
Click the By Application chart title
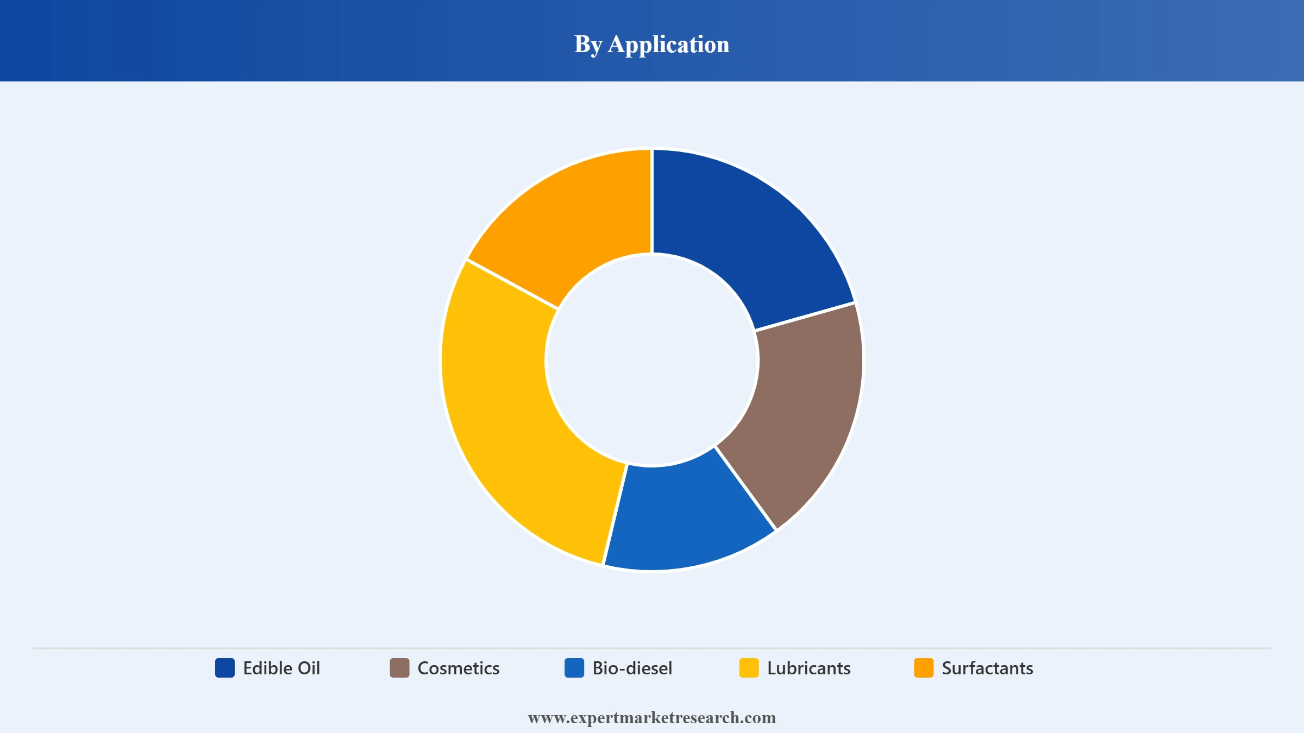click(x=652, y=44)
